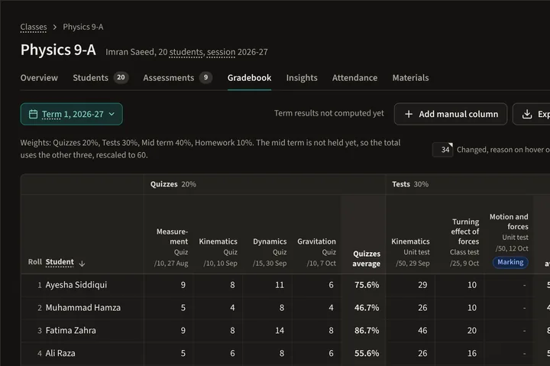Click the download icon on Export button
The width and height of the screenshot is (550, 366).
point(527,114)
